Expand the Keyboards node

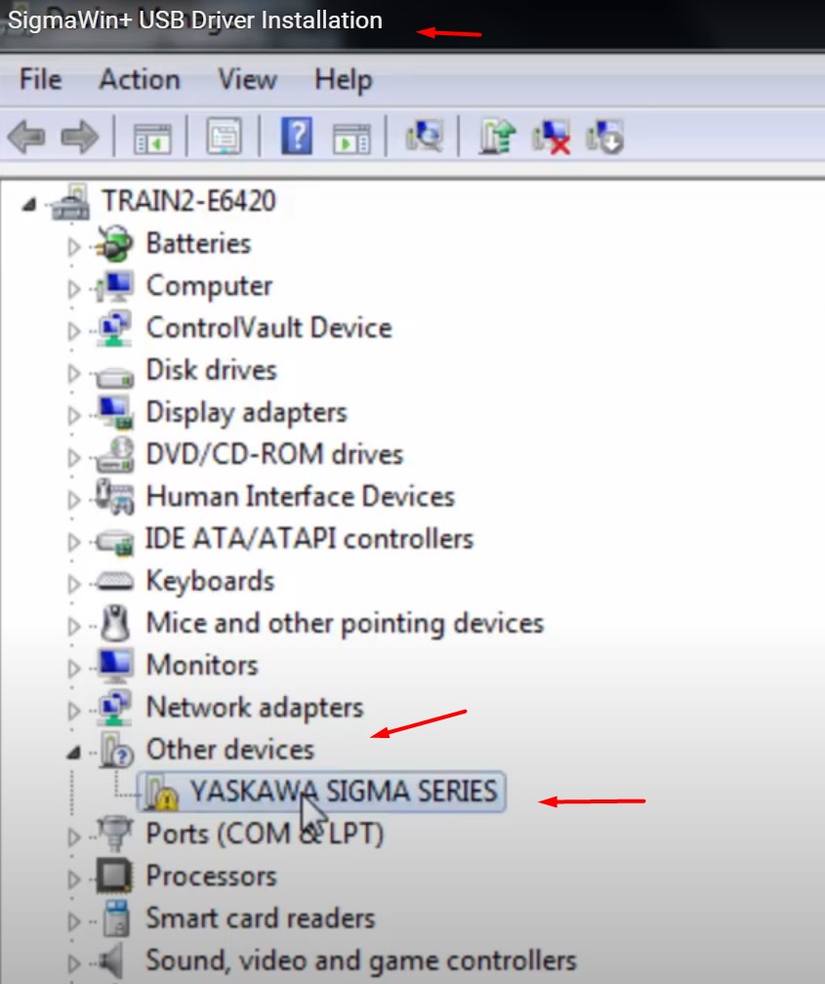click(x=74, y=584)
